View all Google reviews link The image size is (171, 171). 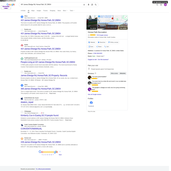click(x=95, y=94)
